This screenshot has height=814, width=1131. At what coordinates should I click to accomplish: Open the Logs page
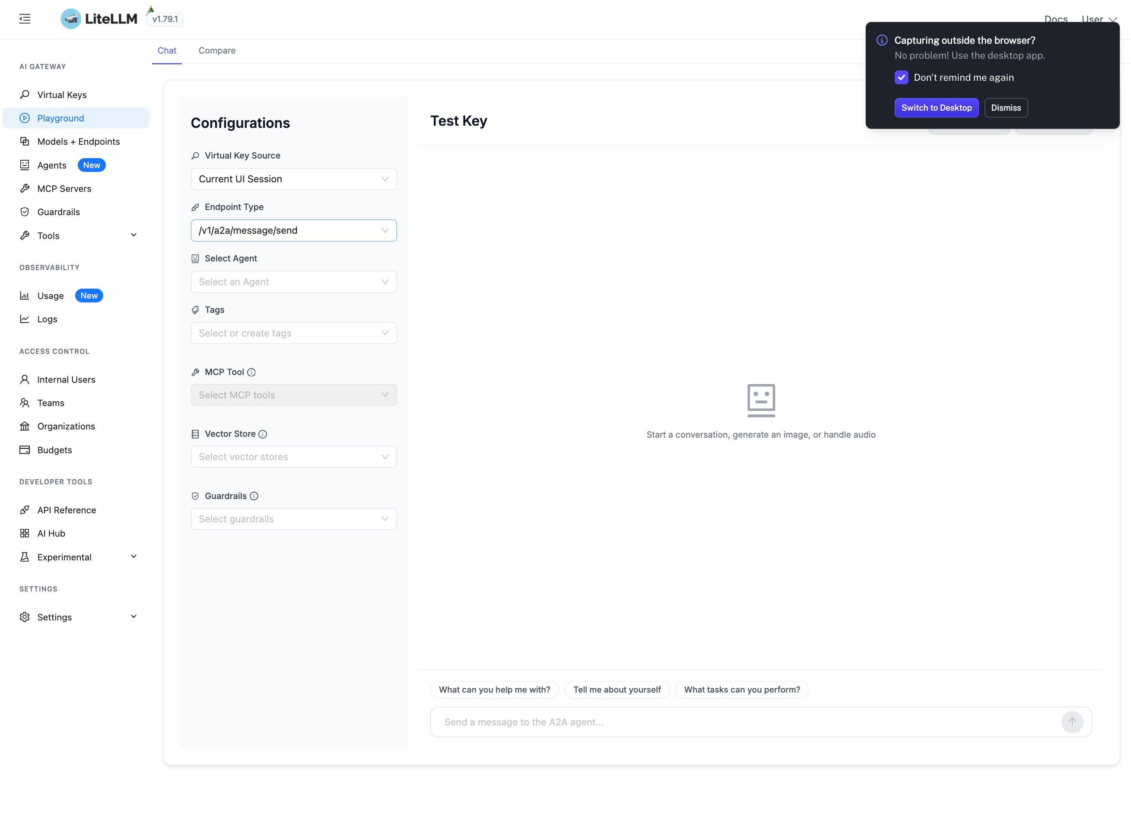coord(47,319)
